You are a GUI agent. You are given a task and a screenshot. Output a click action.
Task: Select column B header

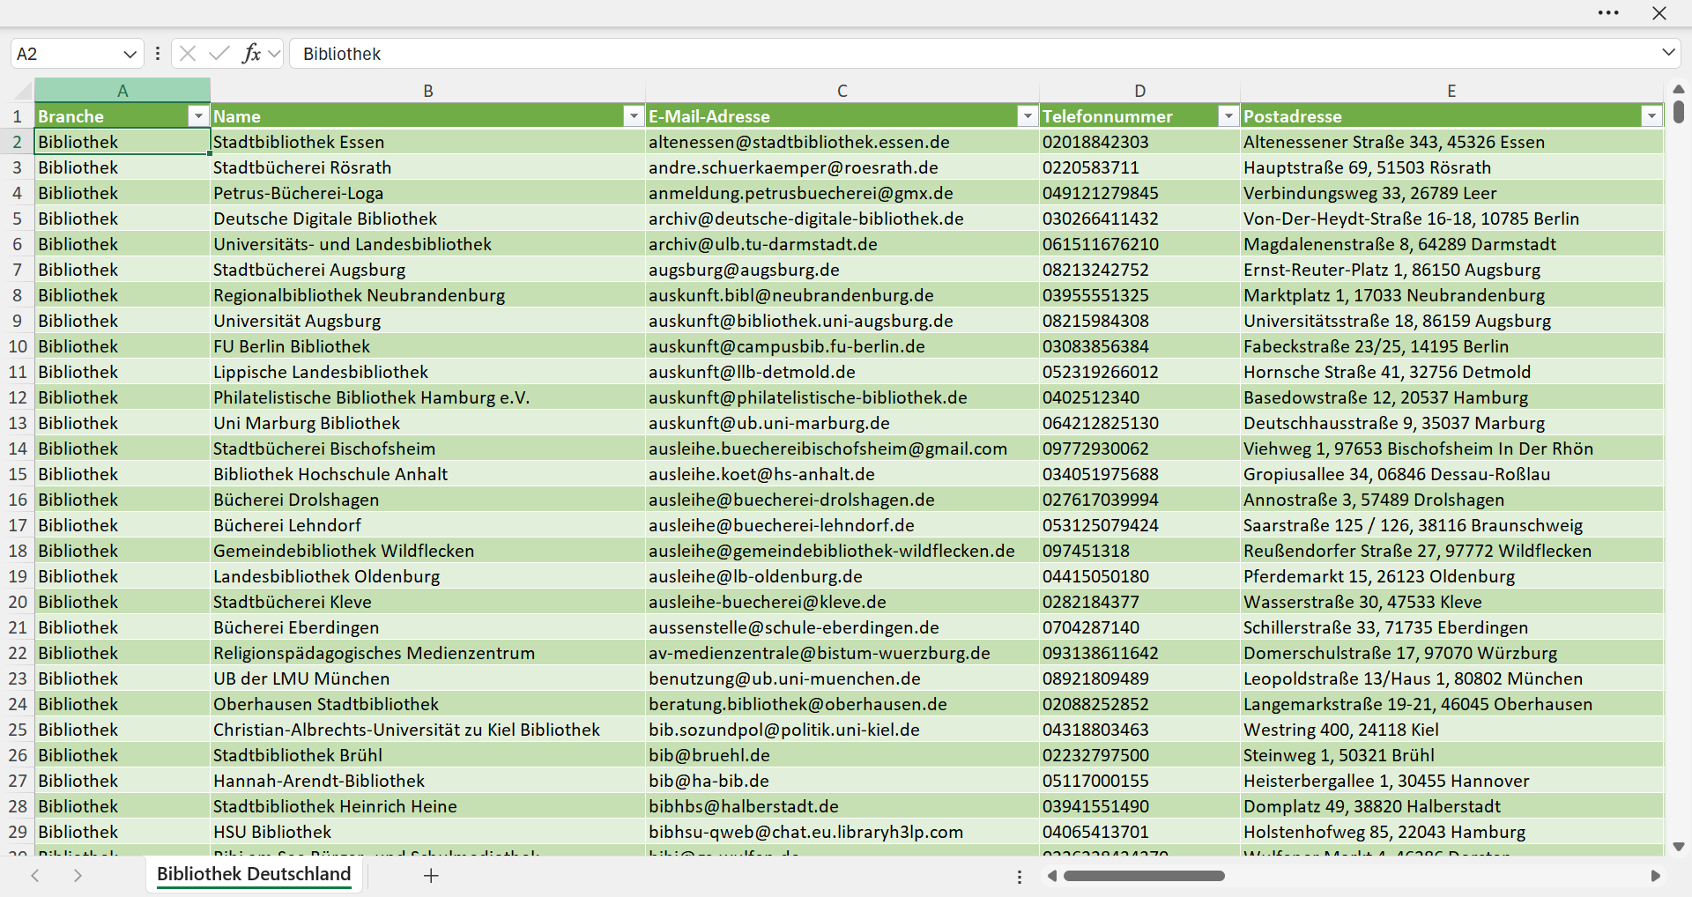point(428,90)
